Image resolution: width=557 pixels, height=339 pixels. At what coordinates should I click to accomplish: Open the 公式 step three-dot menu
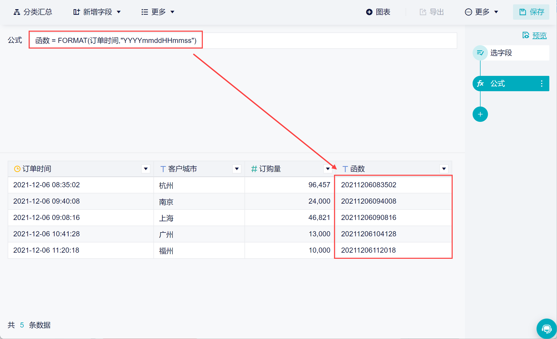(x=541, y=84)
